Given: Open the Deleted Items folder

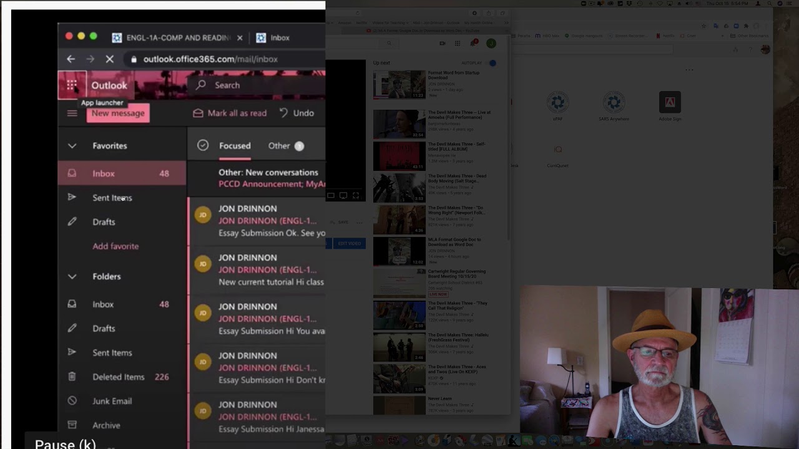Looking at the screenshot, I should 122,377.
